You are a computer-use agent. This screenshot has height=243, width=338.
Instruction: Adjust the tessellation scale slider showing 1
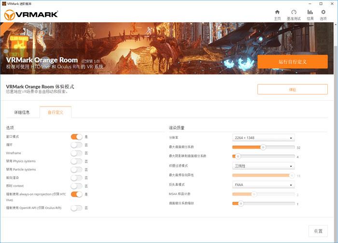point(264,203)
